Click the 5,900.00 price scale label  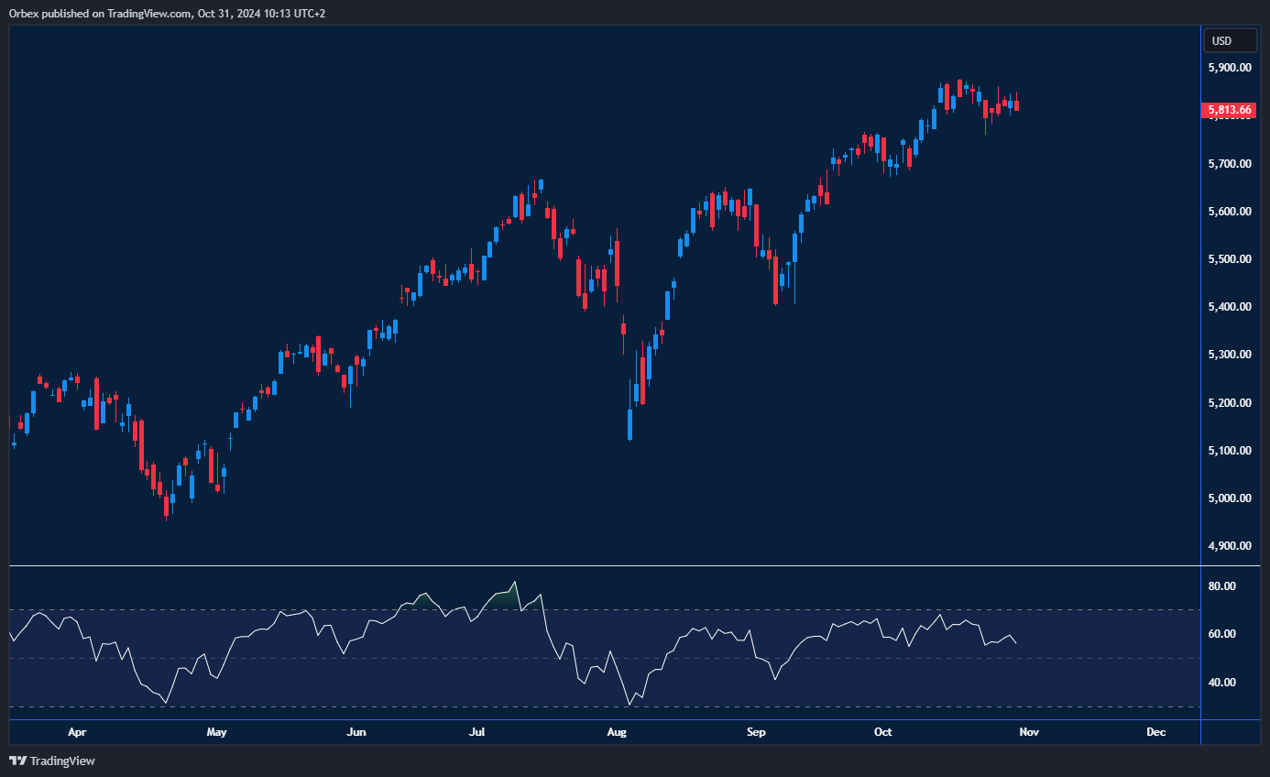pyautogui.click(x=1230, y=68)
